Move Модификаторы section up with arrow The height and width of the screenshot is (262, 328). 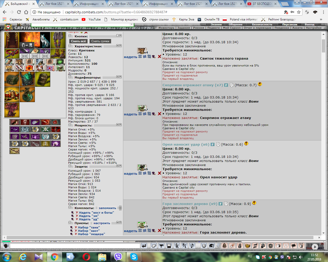coord(118,77)
